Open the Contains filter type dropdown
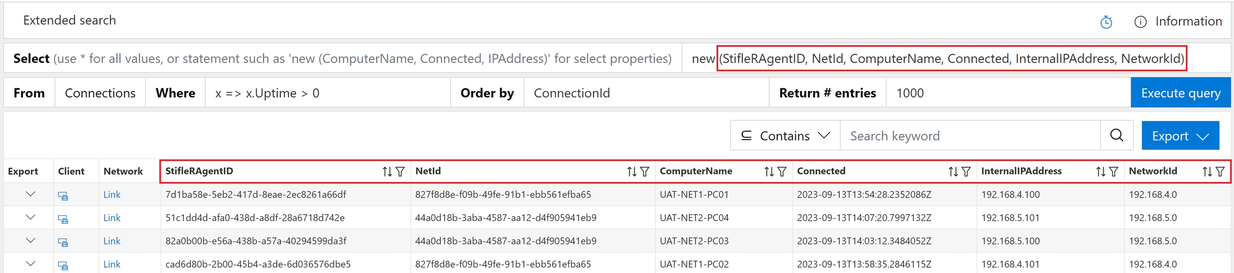Viewport: 1234px width, 273px height. tap(785, 136)
